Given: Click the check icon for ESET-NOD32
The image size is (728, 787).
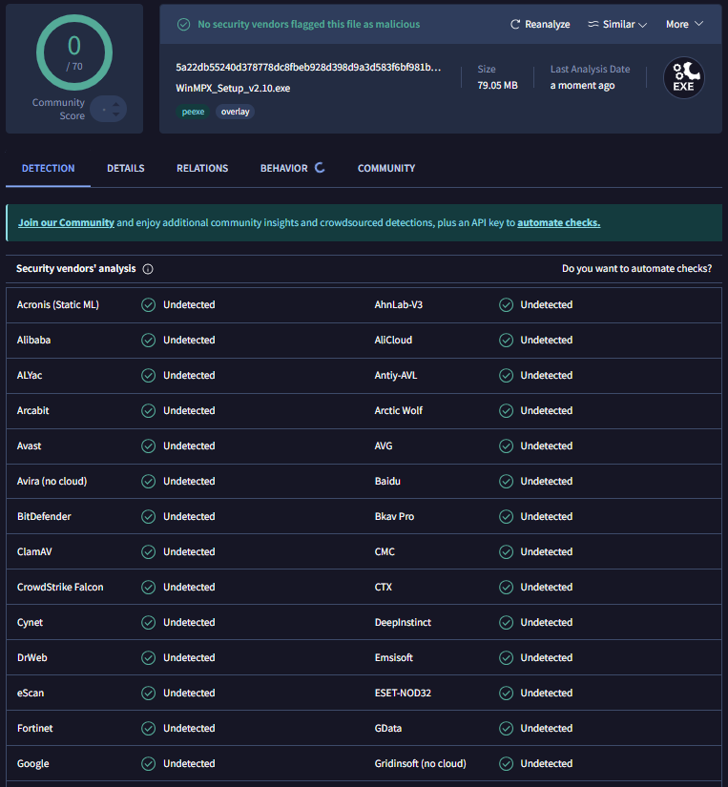Looking at the screenshot, I should (506, 693).
